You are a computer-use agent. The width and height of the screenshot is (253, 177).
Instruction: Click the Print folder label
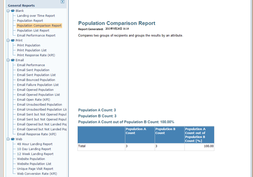pyautogui.click(x=19, y=41)
